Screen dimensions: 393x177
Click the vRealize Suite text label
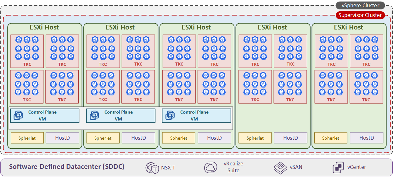[x=233, y=167]
